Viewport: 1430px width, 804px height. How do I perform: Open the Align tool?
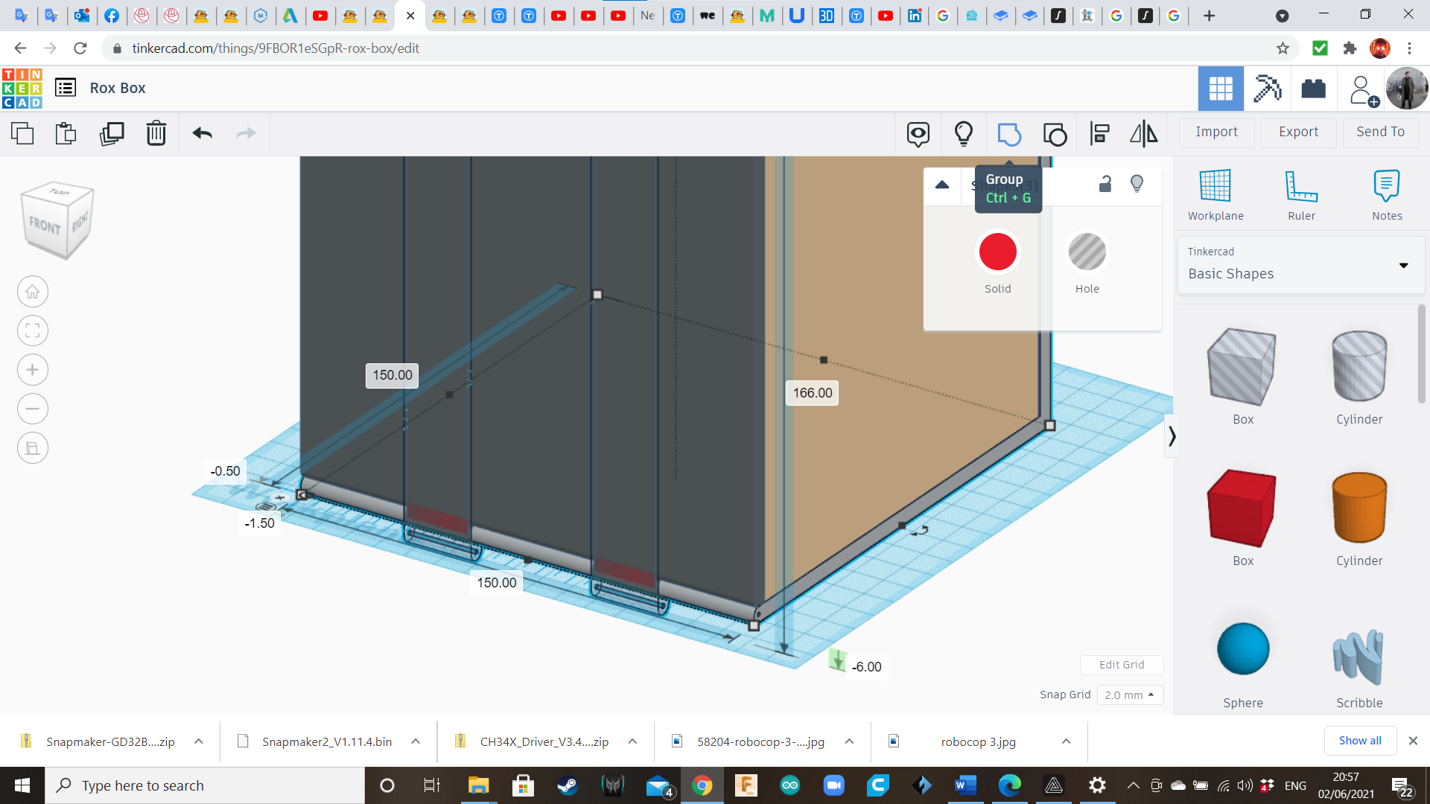tap(1100, 134)
